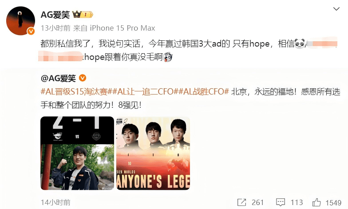
Task: Open the 2-1 score photo thumbnail
Action: point(77,153)
